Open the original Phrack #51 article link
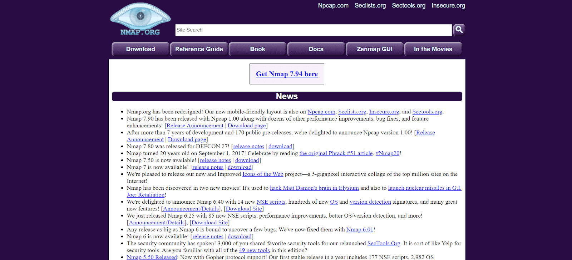The image size is (572, 260). pos(336,153)
